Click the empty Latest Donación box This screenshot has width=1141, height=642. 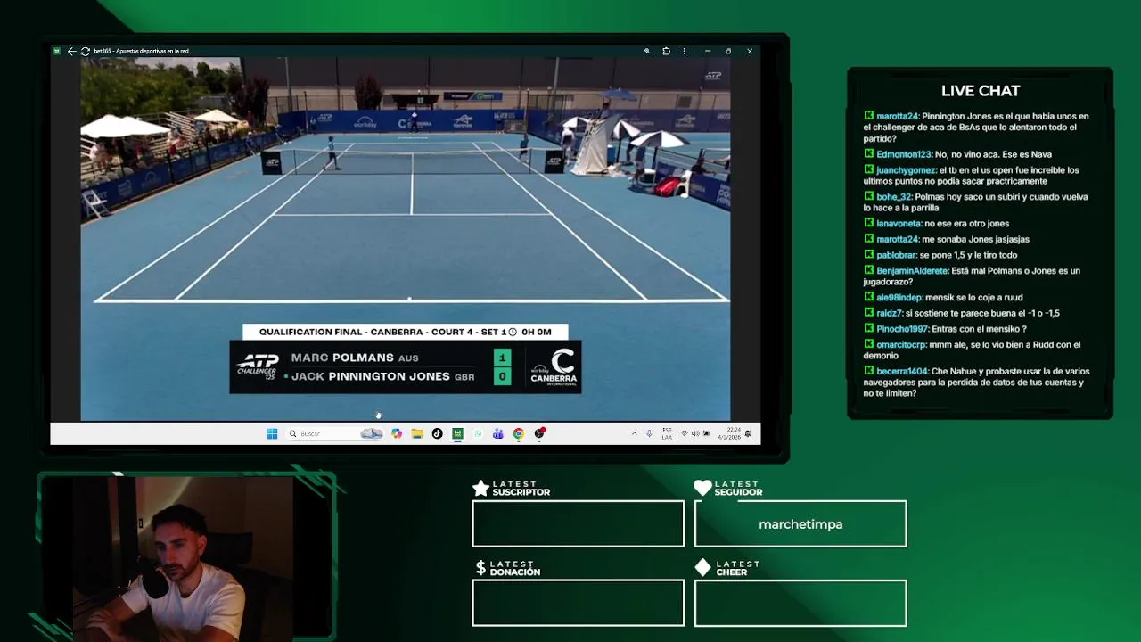pos(578,603)
